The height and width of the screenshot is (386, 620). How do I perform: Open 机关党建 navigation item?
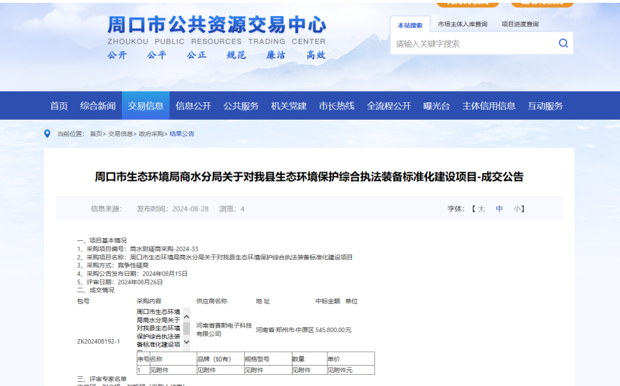coord(288,106)
